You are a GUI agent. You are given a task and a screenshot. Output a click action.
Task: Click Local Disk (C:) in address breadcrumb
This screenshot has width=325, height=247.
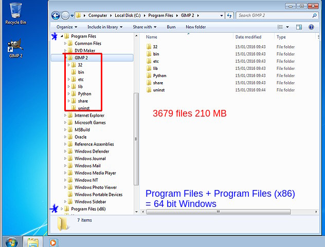pos(128,15)
